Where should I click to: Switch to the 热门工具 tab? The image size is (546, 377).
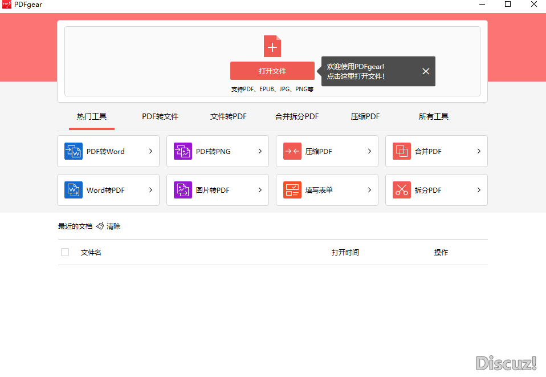coord(92,116)
